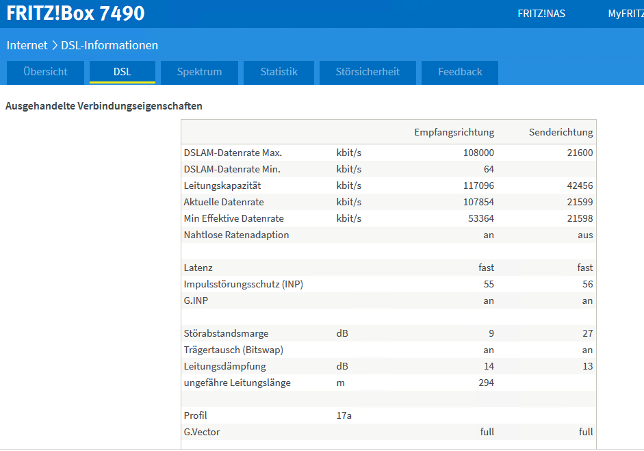Click value 21600 in DSLAM-Datenrate Max. row

(x=580, y=153)
